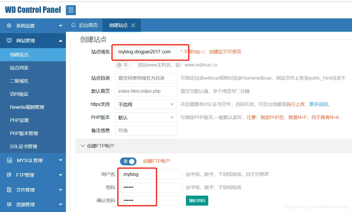The width and height of the screenshot is (352, 212).
Task: Collapse the 创建FTP帐户 section chevron
Action: [x=82, y=146]
